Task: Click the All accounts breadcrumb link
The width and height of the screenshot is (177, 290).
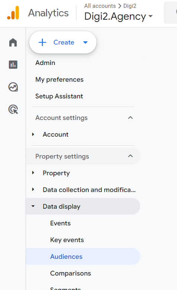Action: (100, 6)
